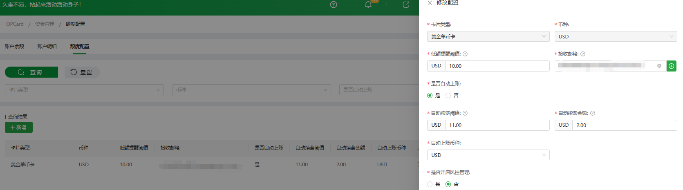Close the 修改配置 drawer with X icon

(430, 3)
